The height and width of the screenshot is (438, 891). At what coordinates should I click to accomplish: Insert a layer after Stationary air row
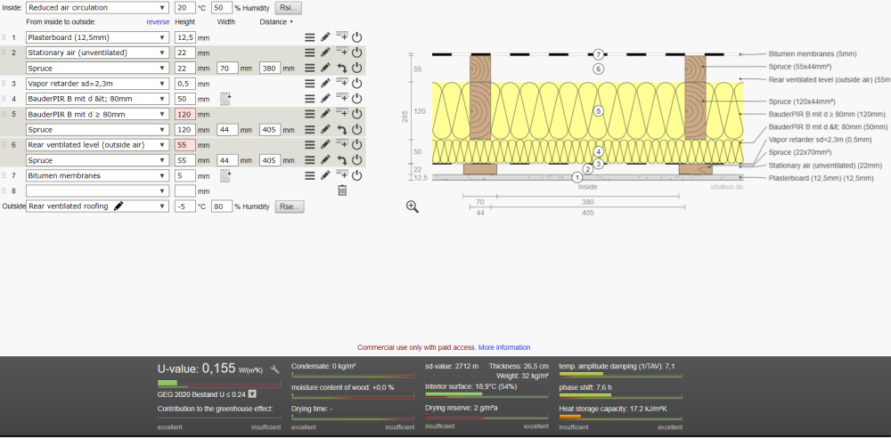(341, 53)
